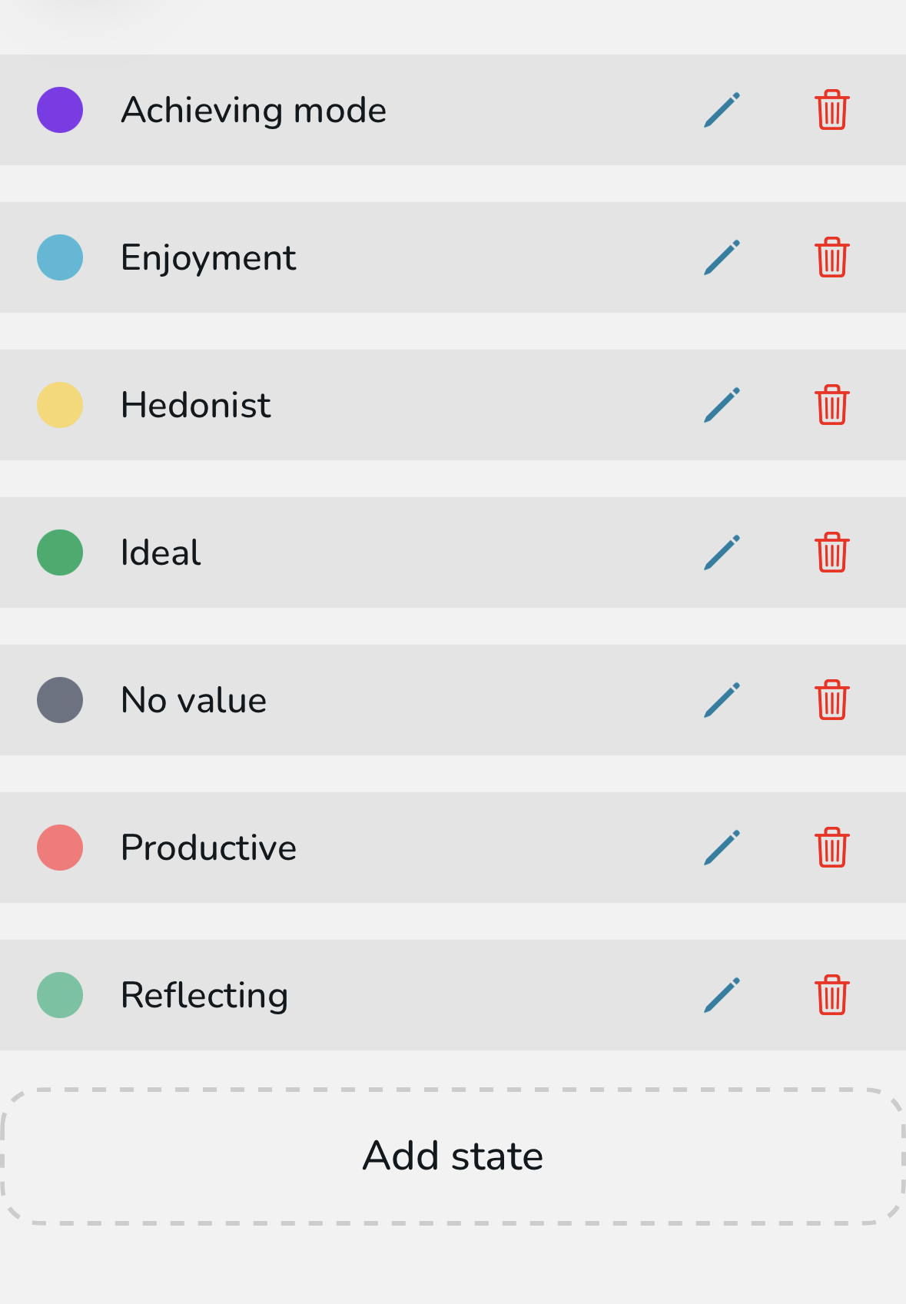The height and width of the screenshot is (1304, 906).
Task: Delete the No value state
Action: click(831, 700)
